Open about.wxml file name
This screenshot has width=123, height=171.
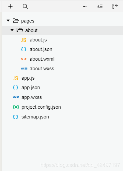(x=42, y=59)
